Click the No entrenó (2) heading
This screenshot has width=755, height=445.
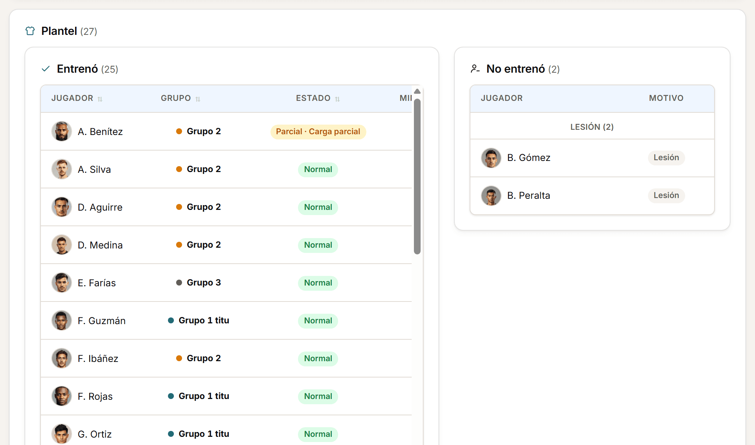[x=523, y=69]
